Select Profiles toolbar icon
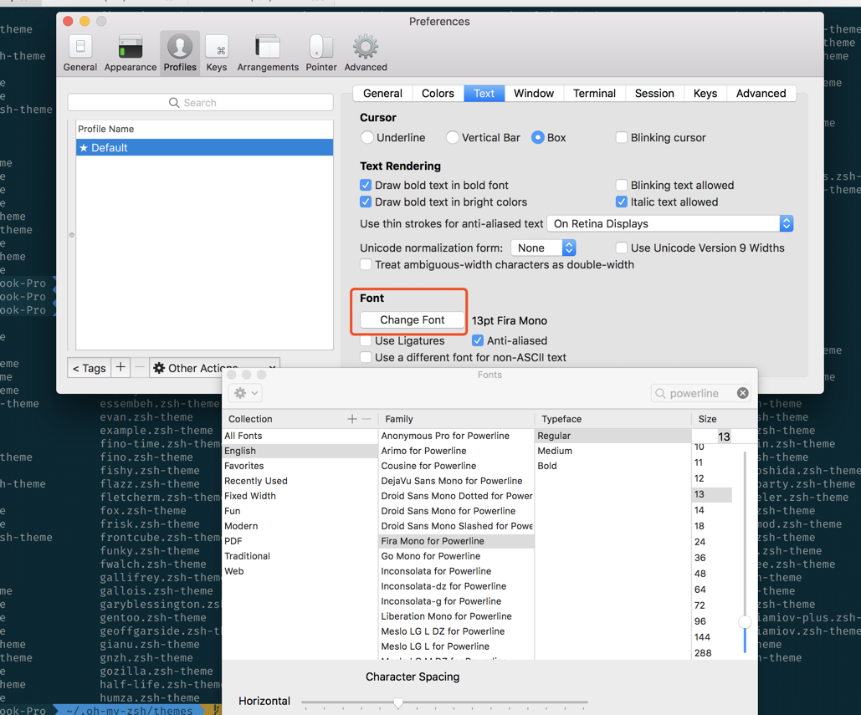This screenshot has height=715, width=861. [x=180, y=53]
